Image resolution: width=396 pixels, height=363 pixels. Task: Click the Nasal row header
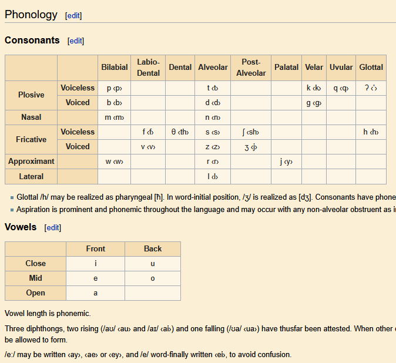(31, 117)
